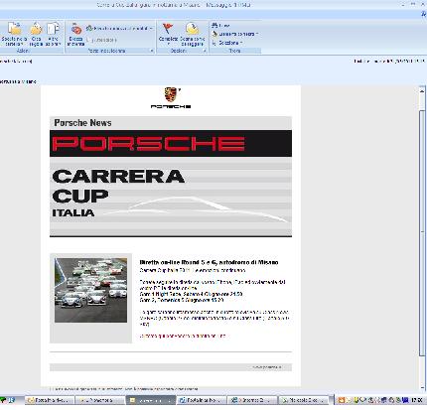Mark message as unread with Segna come da leggere
427x410 pixels.
pyautogui.click(x=193, y=34)
